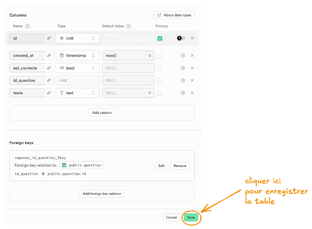The width and height of the screenshot is (312, 229).
Task: Open settings gear for texte column
Action: click(x=183, y=93)
